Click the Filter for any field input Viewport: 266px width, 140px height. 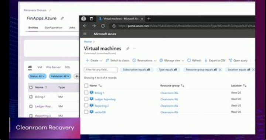[x=100, y=70]
